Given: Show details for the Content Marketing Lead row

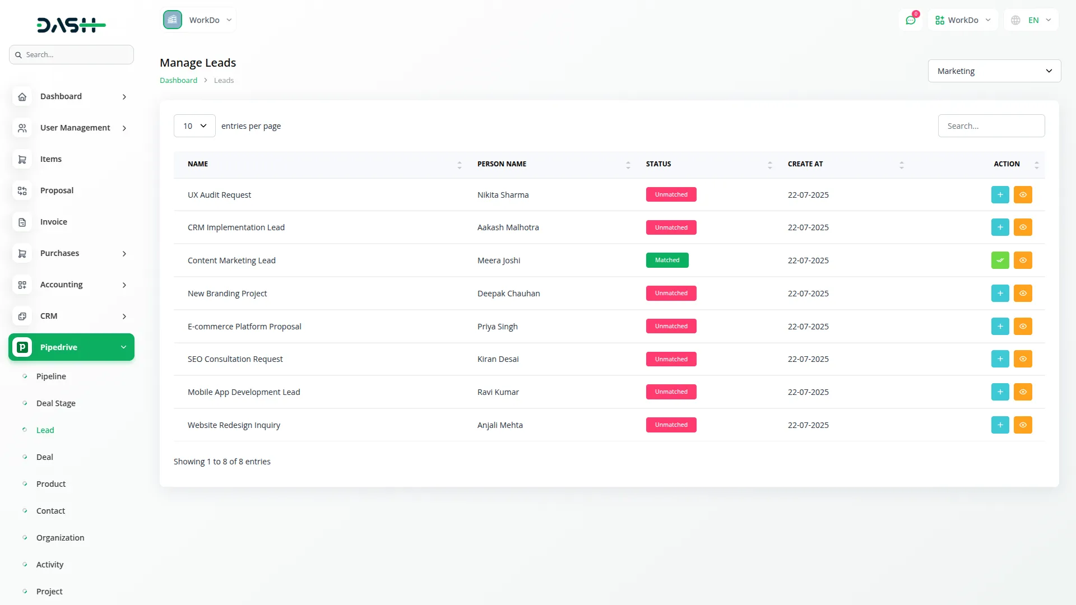Looking at the screenshot, I should (1023, 260).
